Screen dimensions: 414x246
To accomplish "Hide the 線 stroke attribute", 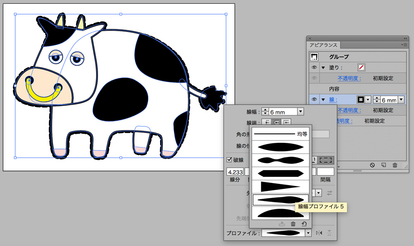I will pos(314,100).
